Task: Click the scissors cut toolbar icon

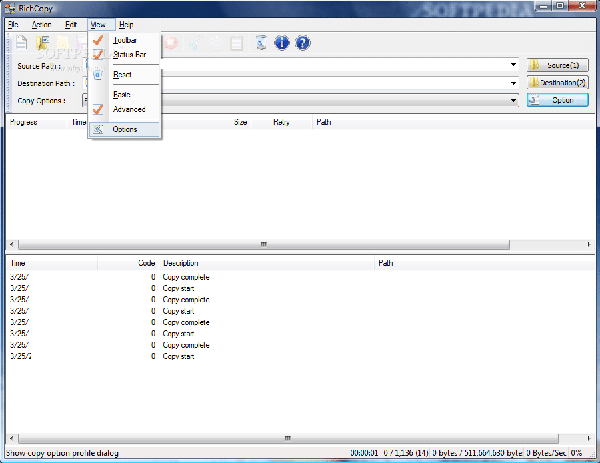Action: (x=195, y=43)
